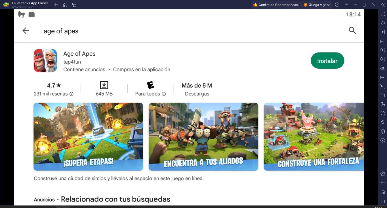387x208 pixels.
Task: Click the 'Contiene anuncios' label
Action: (84, 70)
